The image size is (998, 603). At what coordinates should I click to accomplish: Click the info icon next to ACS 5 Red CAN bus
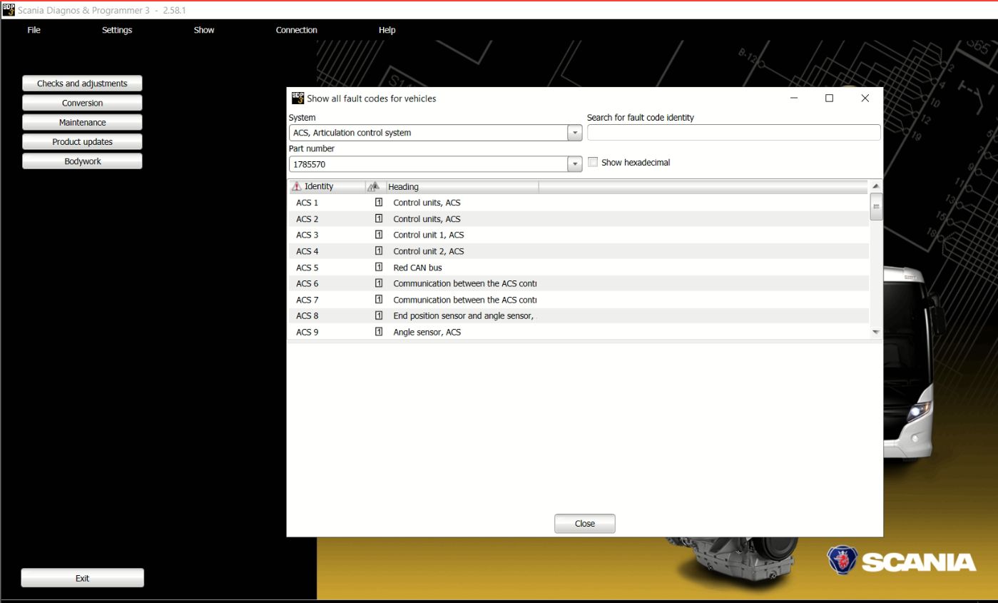click(x=380, y=267)
